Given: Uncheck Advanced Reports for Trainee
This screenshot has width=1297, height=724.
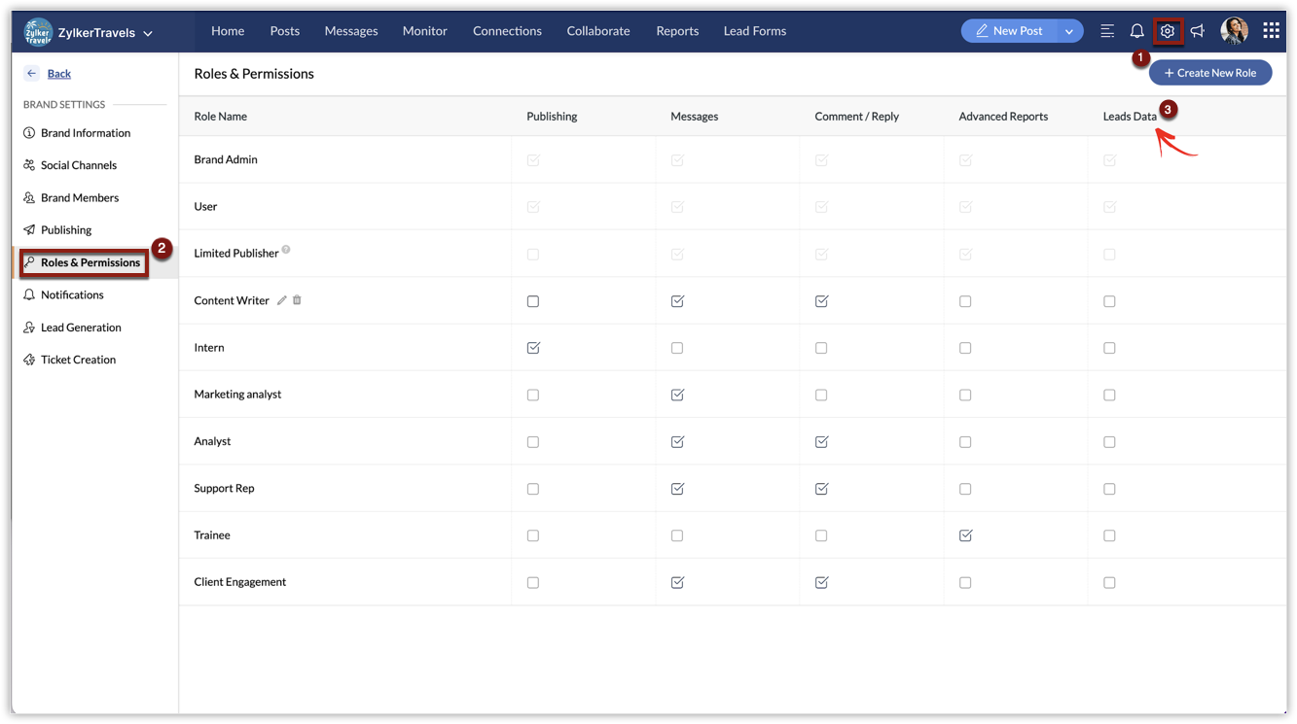Looking at the screenshot, I should click(965, 535).
